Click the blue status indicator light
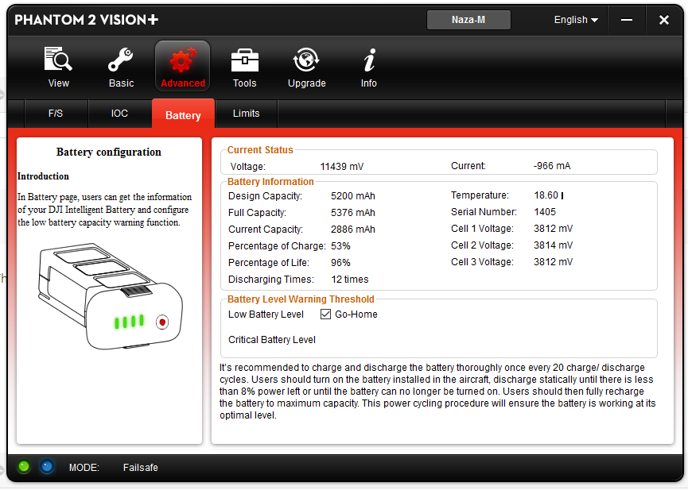The width and height of the screenshot is (688, 490). (46, 466)
